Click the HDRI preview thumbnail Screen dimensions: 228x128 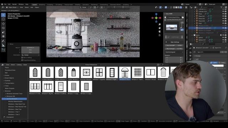(172, 27)
